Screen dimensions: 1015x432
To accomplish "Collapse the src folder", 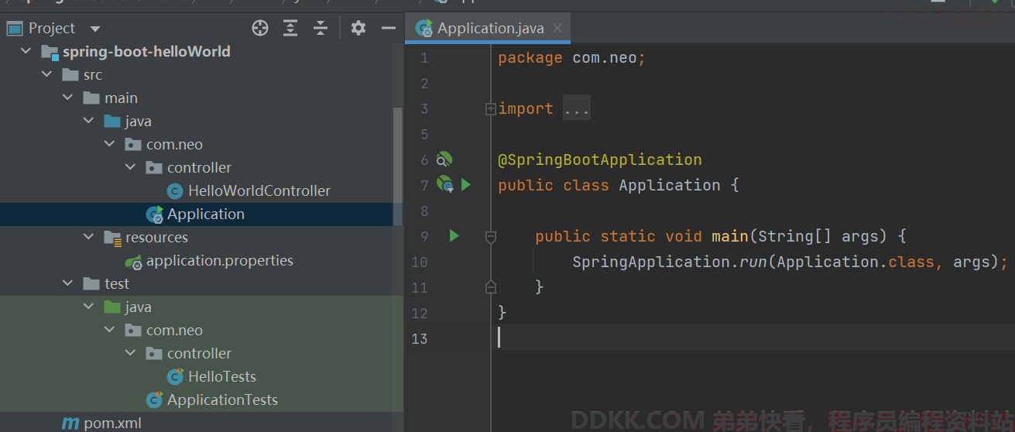I will tap(47, 75).
